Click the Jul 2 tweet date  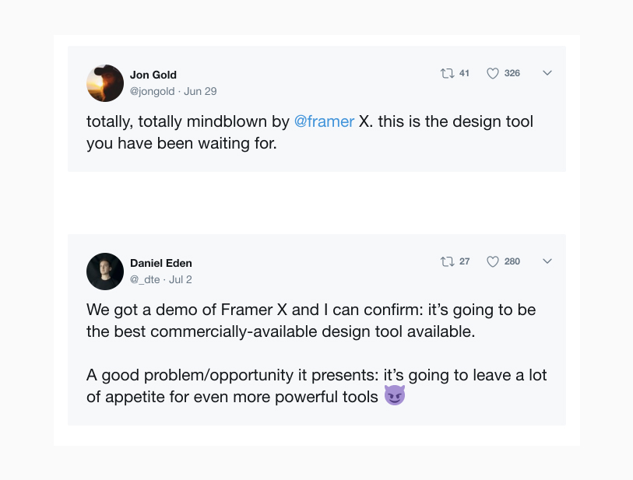tap(181, 279)
